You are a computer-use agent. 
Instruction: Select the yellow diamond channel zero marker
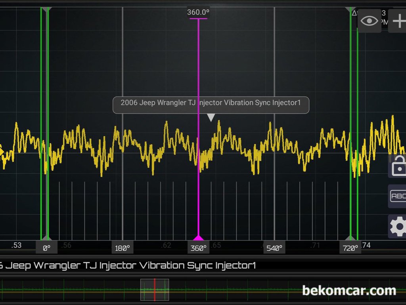coord(1,152)
